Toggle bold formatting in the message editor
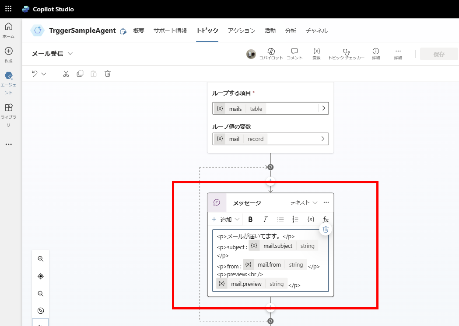The height and width of the screenshot is (326, 459). pos(250,219)
